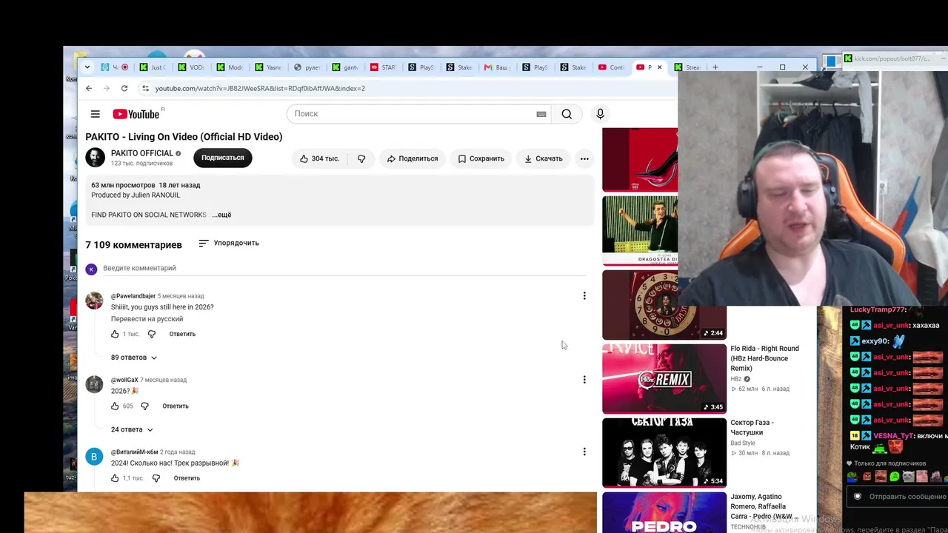The width and height of the screenshot is (948, 533).
Task: Open Dragostea Din Tei video thumbnail
Action: point(640,230)
